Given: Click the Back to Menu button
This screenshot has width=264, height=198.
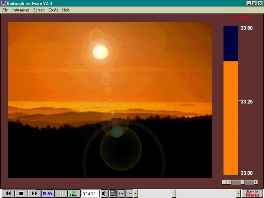Looking at the screenshot, I should (x=252, y=193).
